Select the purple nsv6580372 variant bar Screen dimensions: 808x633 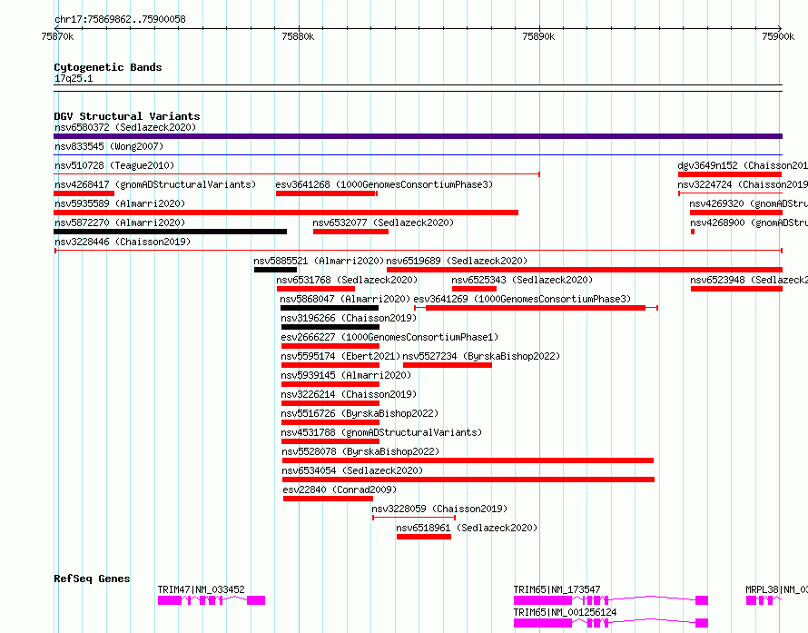pyautogui.click(x=418, y=136)
